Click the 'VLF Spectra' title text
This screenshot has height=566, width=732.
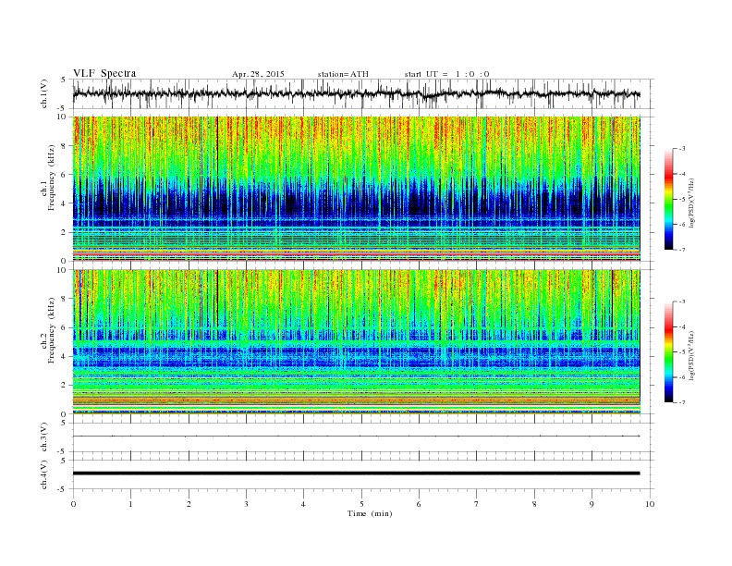point(104,73)
